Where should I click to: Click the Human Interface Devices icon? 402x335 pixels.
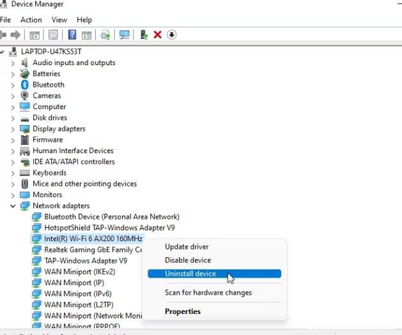click(25, 151)
